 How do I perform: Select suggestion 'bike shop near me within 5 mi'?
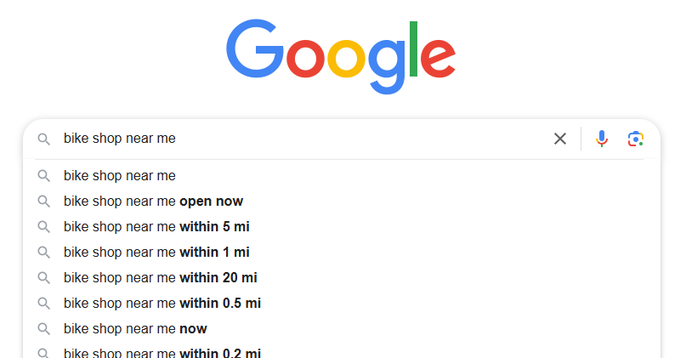pos(156,227)
